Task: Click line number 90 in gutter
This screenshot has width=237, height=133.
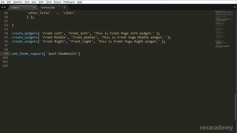Action: [6, 17]
